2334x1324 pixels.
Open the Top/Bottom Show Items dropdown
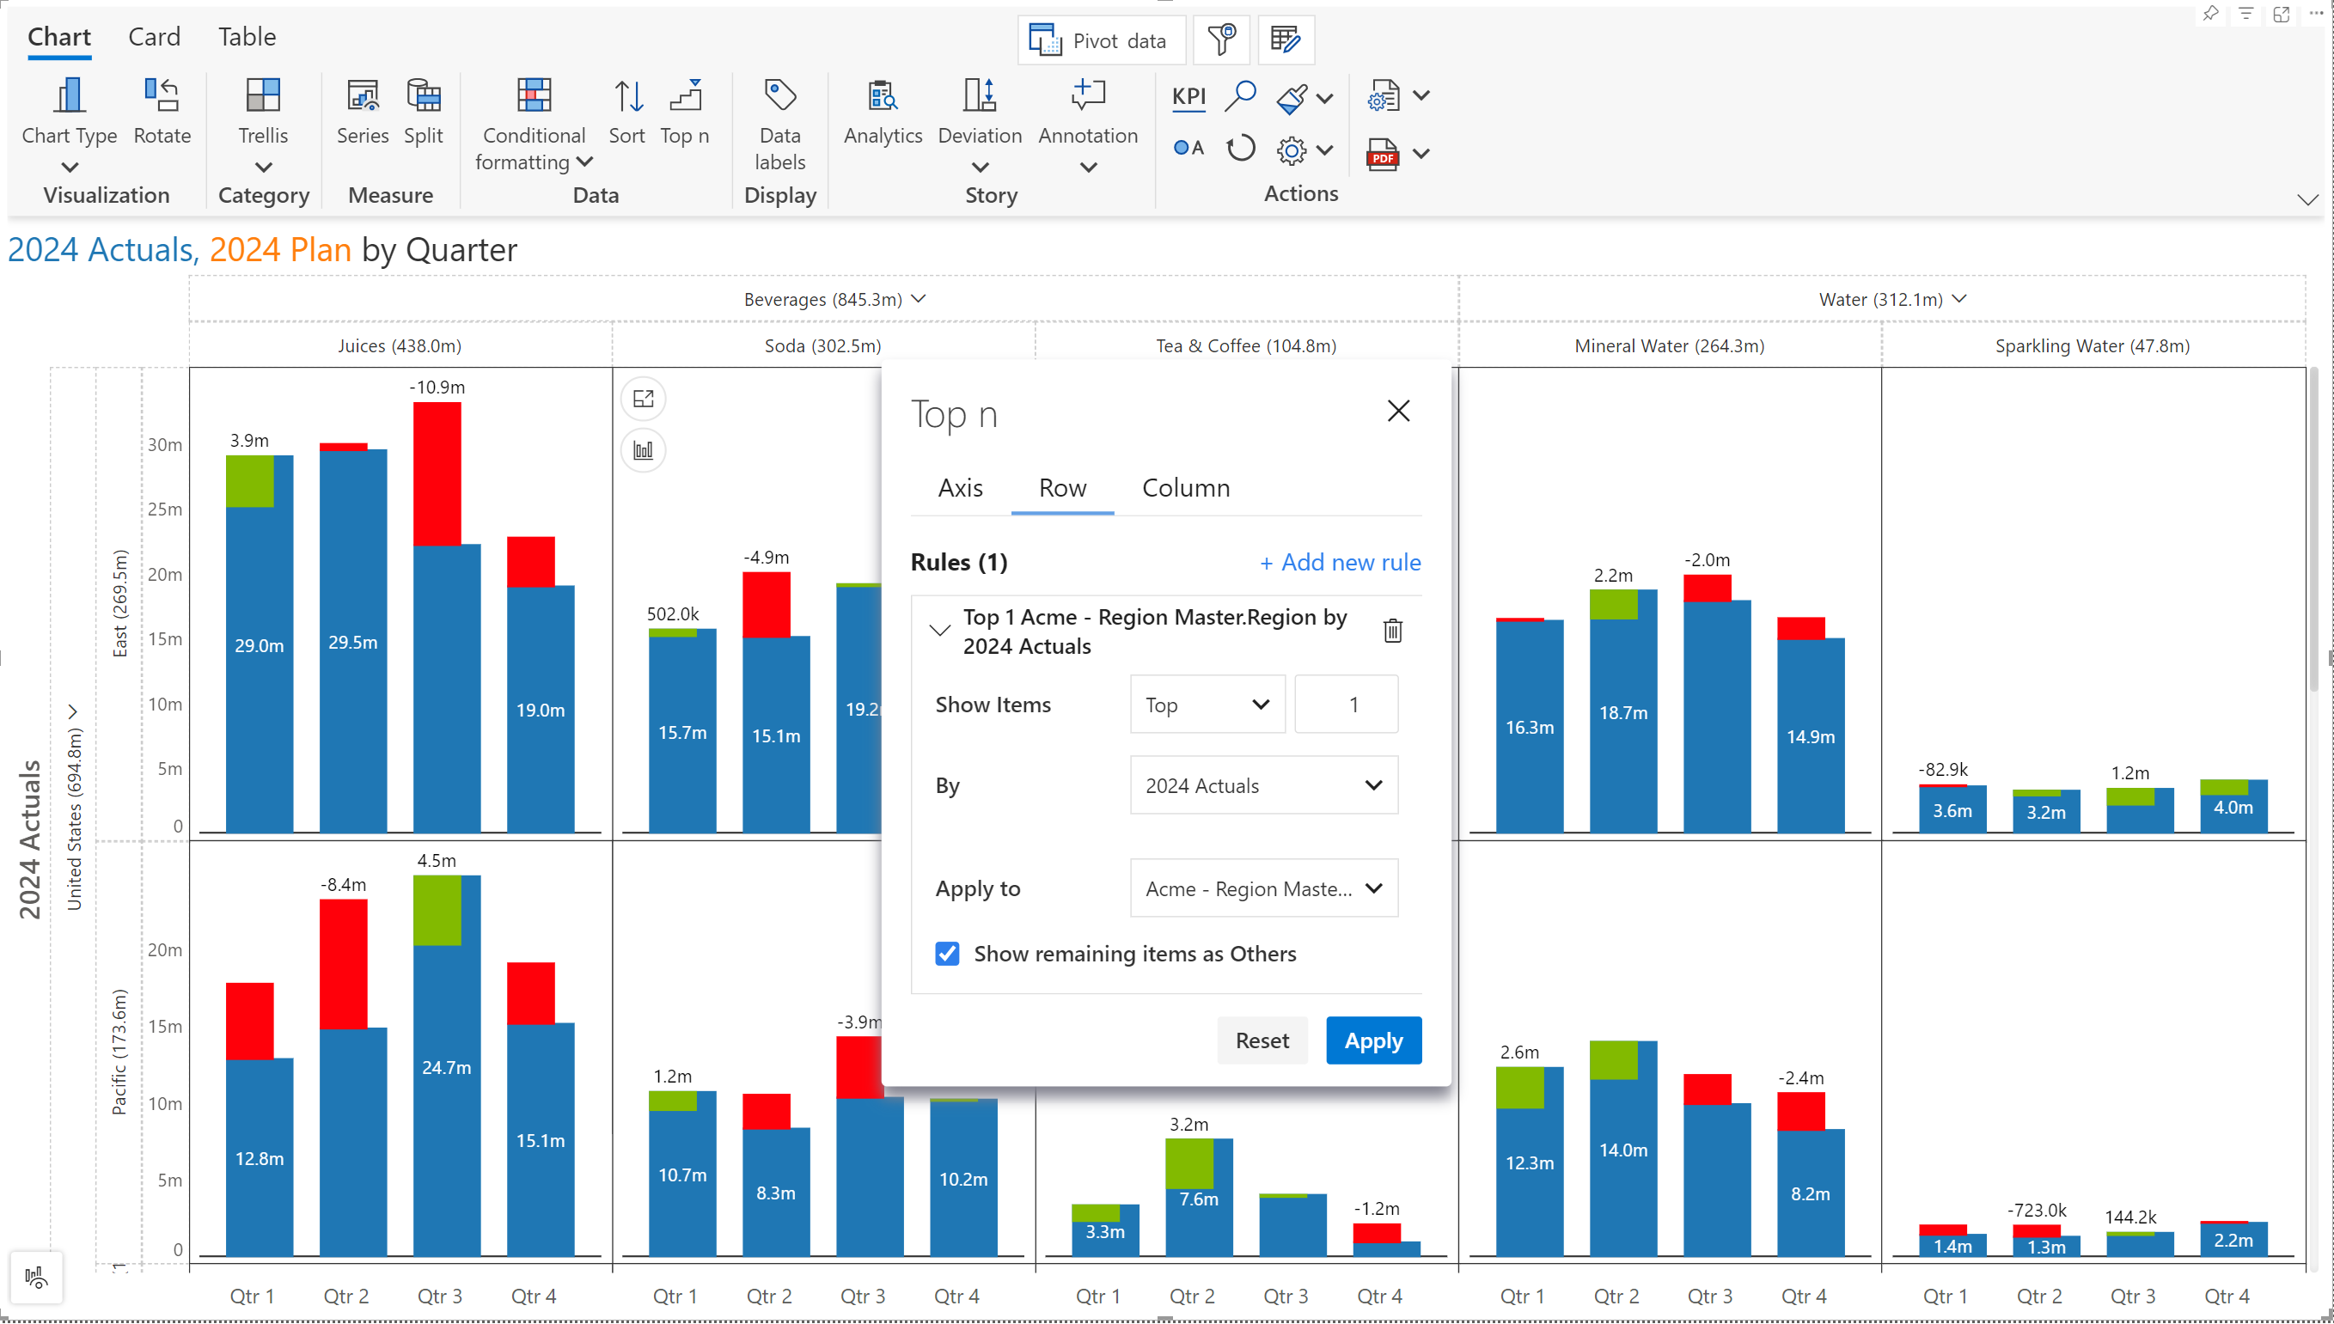pyautogui.click(x=1207, y=705)
